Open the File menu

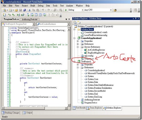click(4, 6)
